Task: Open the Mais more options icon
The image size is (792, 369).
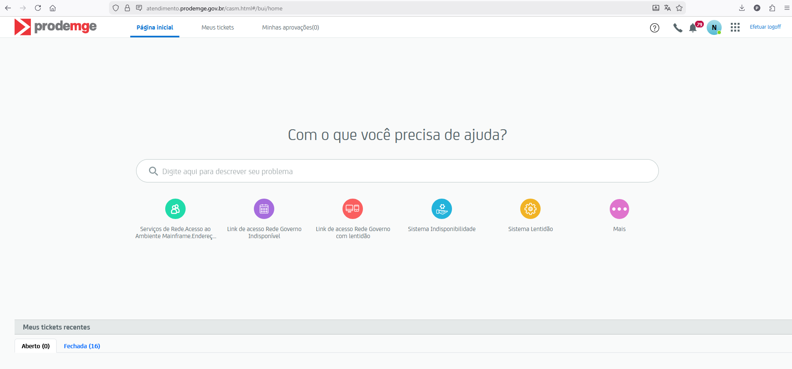Action: point(619,209)
